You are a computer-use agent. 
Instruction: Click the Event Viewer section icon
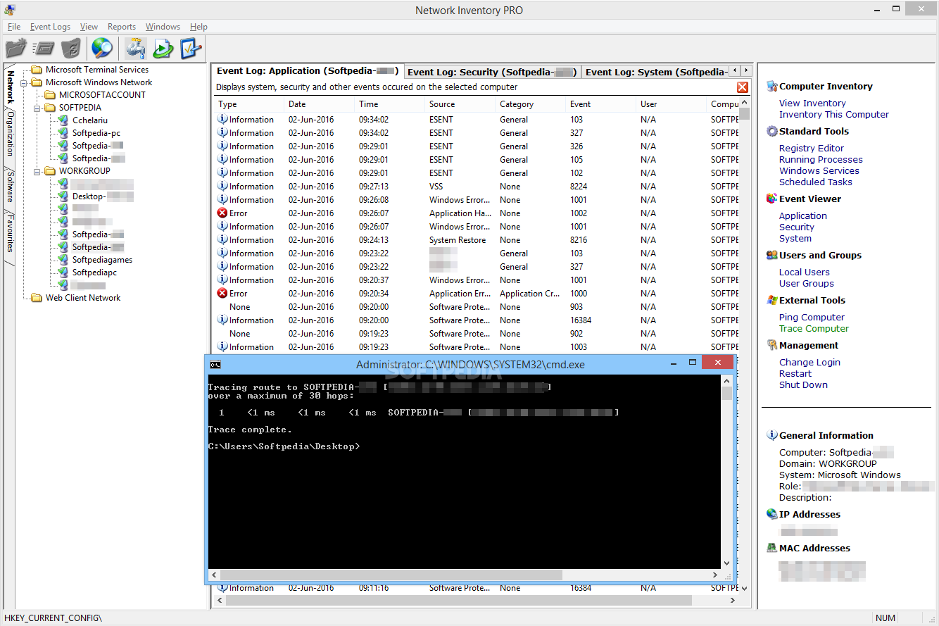[x=772, y=199]
